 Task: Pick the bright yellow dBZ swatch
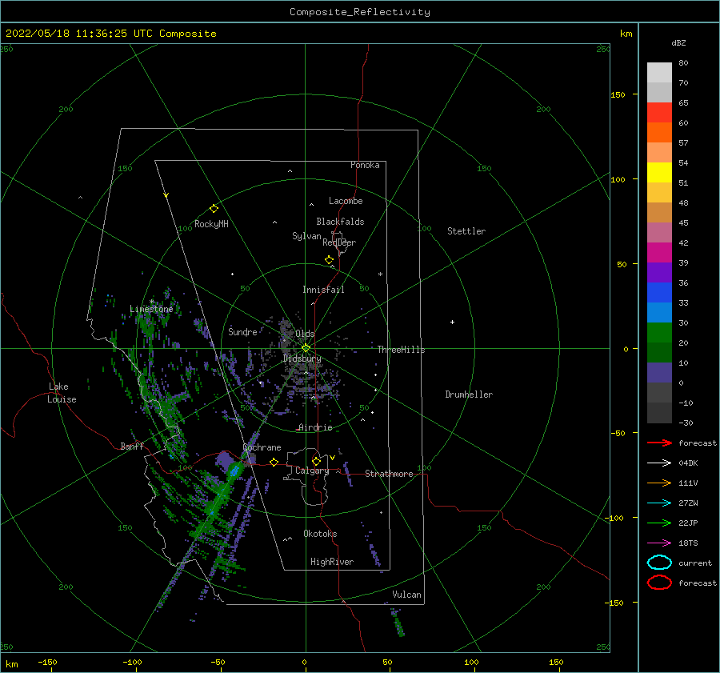tap(659, 173)
